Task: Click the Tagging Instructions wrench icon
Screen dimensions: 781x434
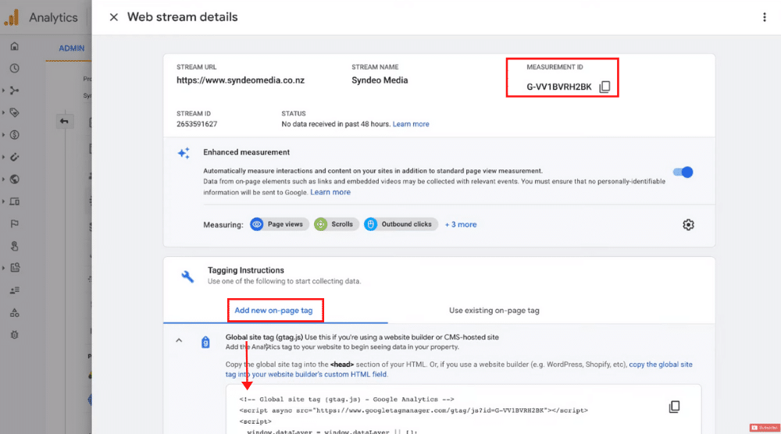Action: click(x=187, y=276)
